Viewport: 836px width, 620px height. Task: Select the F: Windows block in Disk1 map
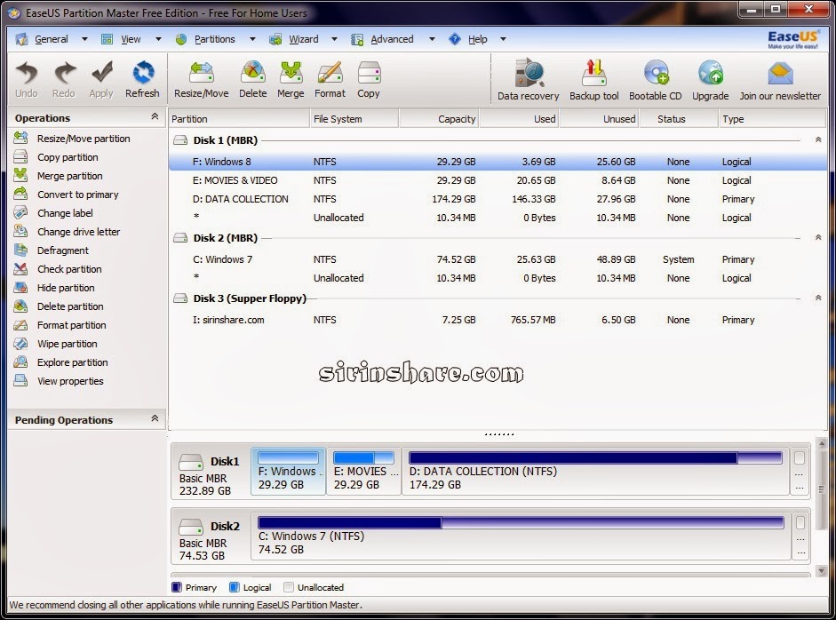tap(289, 472)
